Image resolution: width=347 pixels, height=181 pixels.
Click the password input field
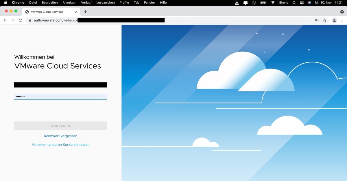coord(60,97)
